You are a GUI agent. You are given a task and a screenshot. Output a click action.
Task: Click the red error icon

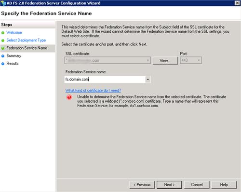[x=69, y=97]
